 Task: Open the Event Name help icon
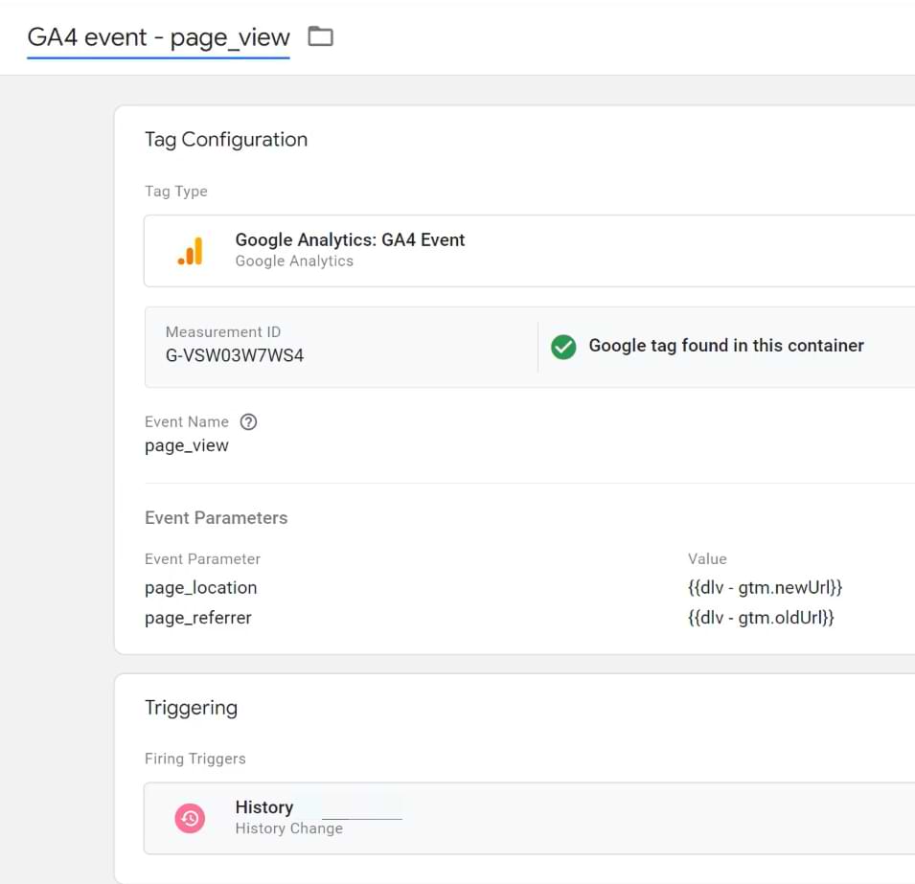point(248,422)
